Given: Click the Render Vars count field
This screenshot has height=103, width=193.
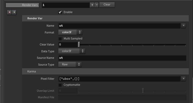Looking at the screenshot, I should (66, 5).
